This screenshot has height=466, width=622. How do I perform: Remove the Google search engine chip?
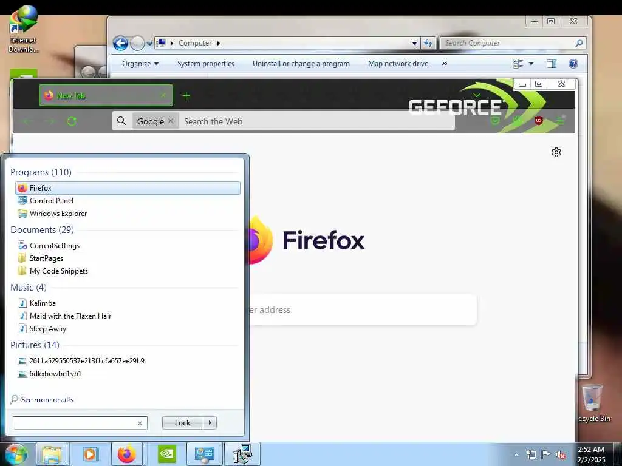coord(171,121)
